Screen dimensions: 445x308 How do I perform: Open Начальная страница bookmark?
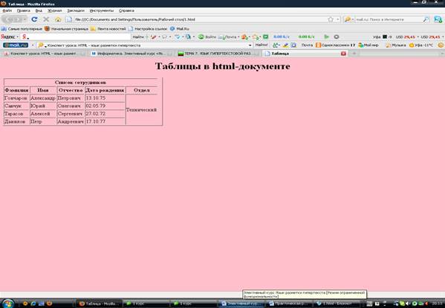click(x=66, y=29)
